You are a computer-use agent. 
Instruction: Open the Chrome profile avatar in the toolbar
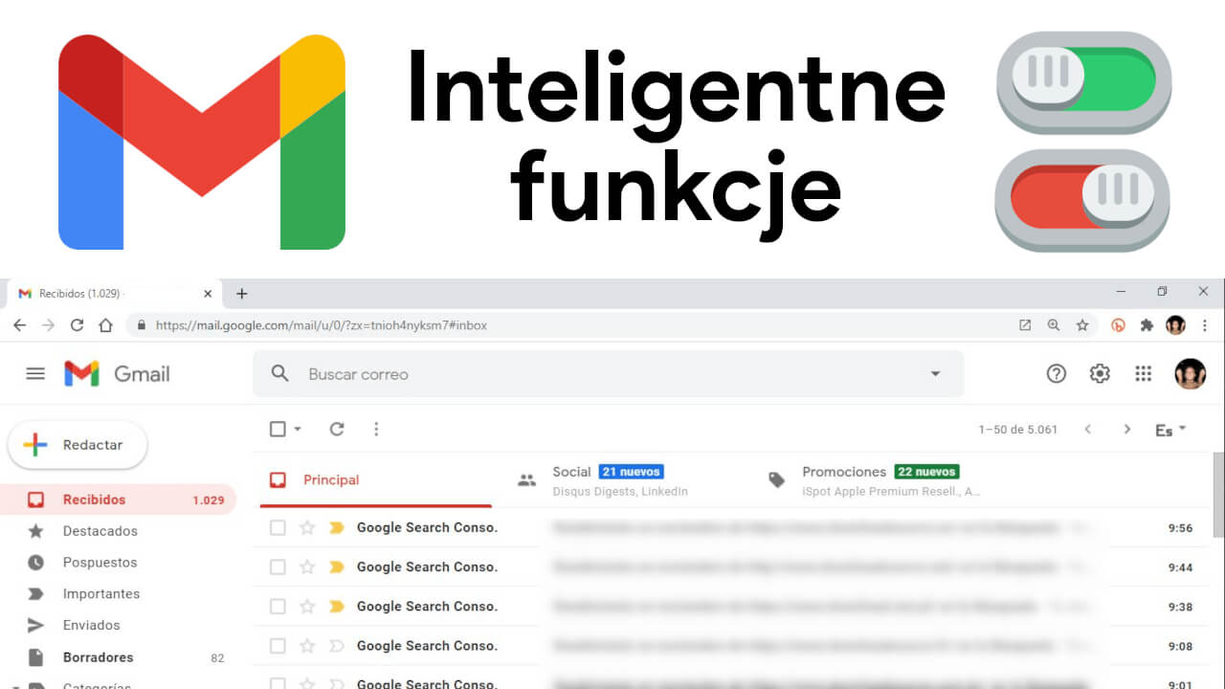[x=1175, y=325]
